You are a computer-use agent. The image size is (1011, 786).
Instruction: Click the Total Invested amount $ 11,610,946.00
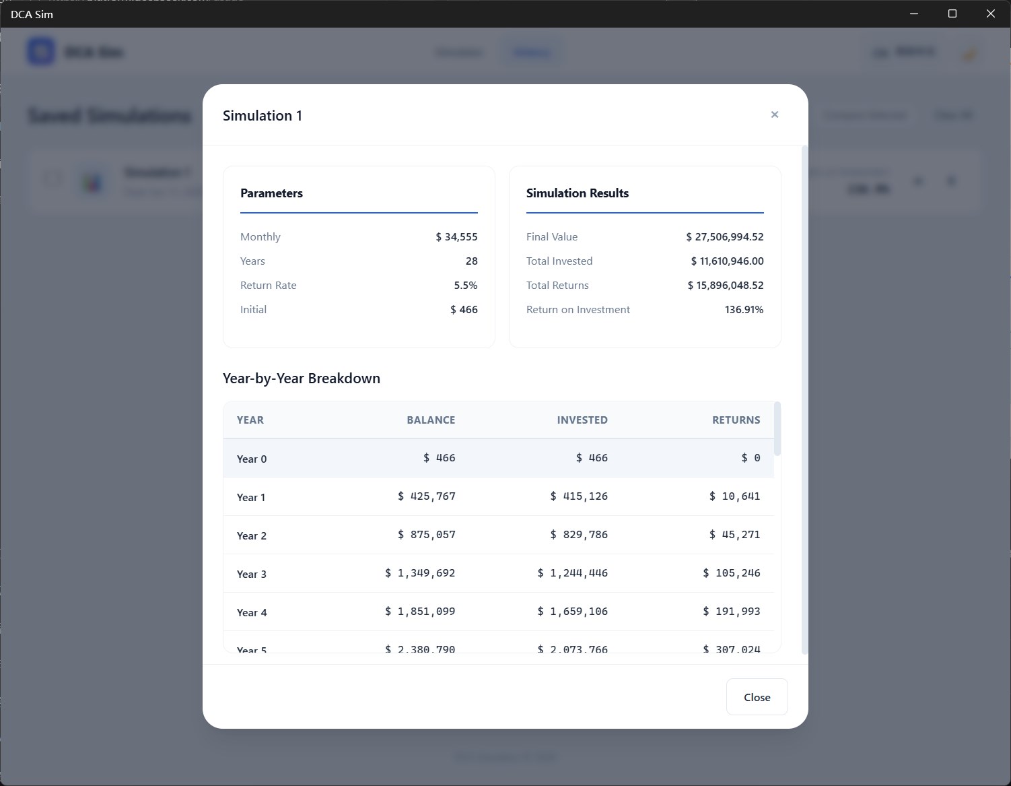pyautogui.click(x=727, y=261)
